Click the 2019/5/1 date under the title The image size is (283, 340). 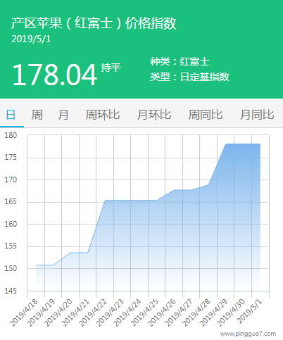tap(31, 39)
